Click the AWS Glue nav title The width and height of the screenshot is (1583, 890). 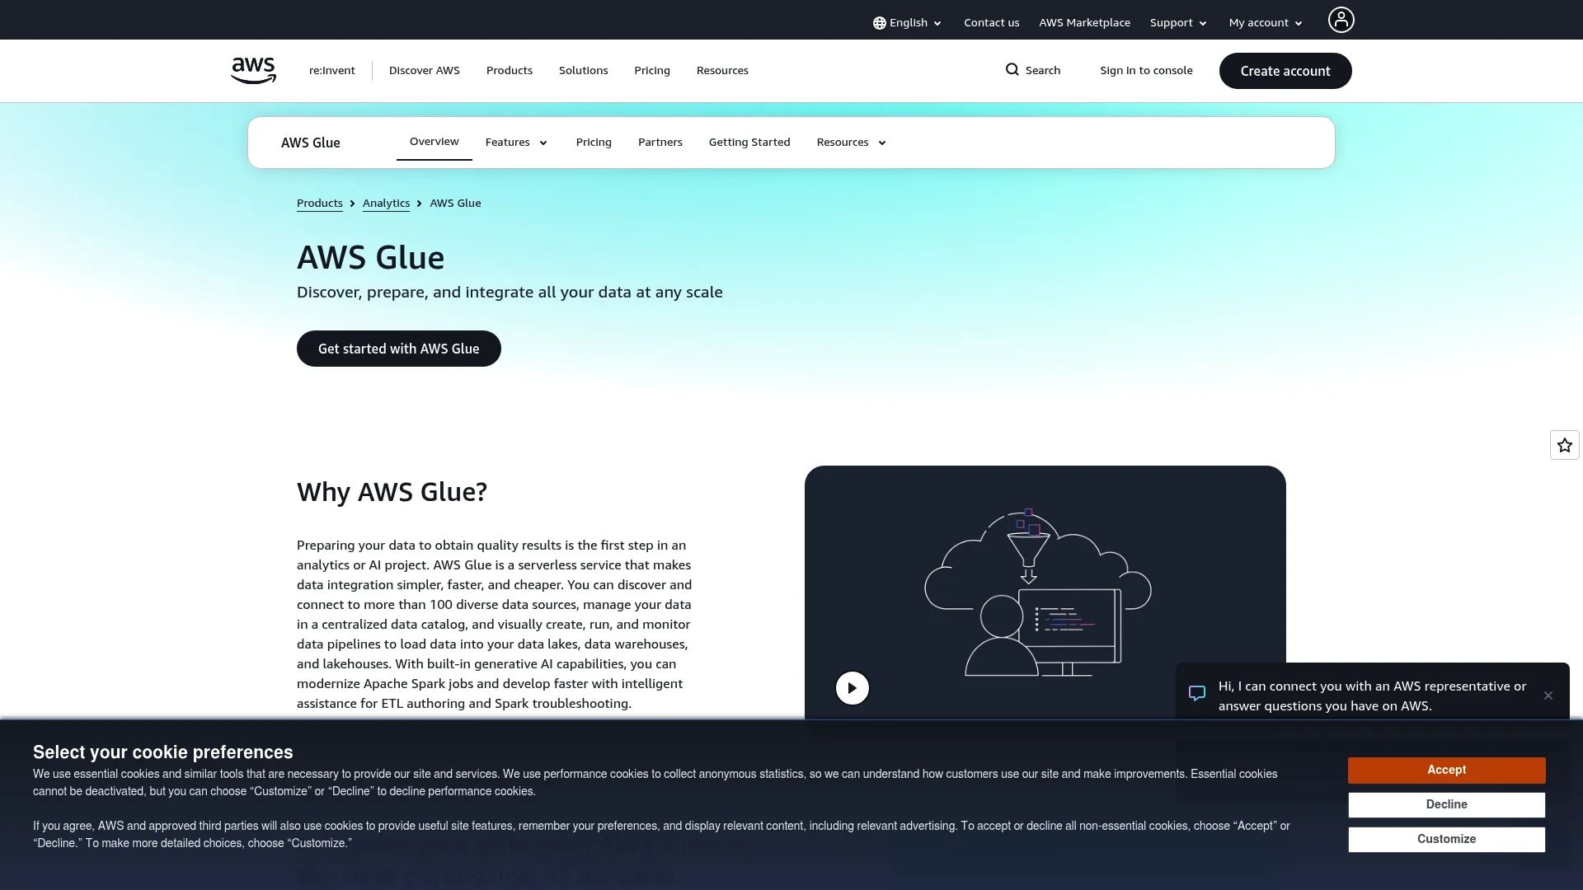[311, 143]
